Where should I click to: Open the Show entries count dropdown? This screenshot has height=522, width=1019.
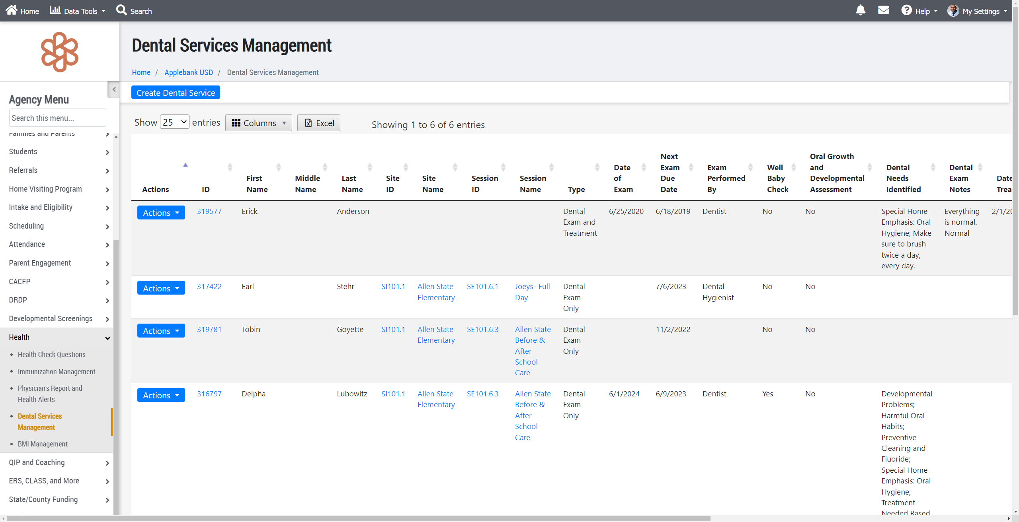coord(174,122)
